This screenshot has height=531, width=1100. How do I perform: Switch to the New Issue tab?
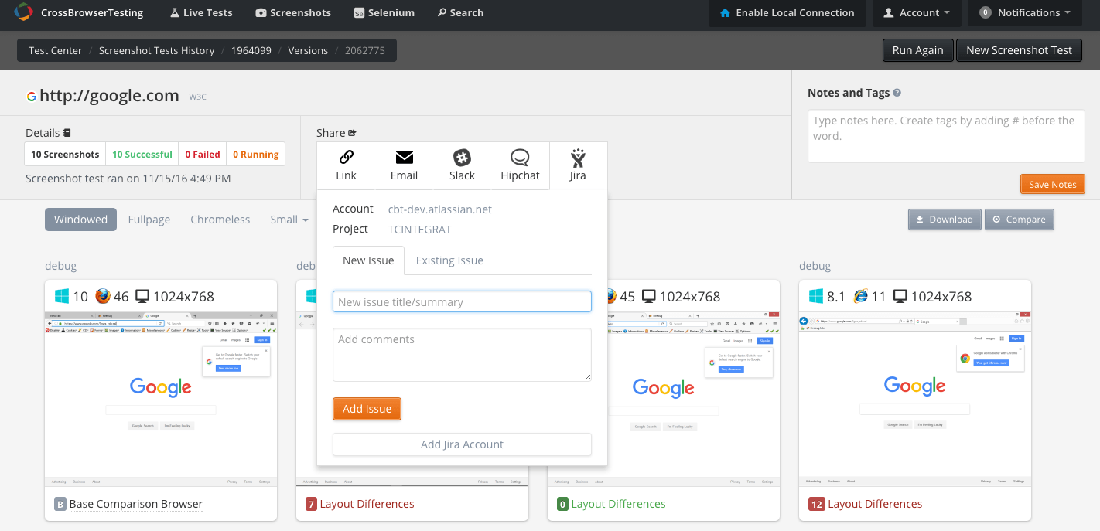[x=368, y=260]
